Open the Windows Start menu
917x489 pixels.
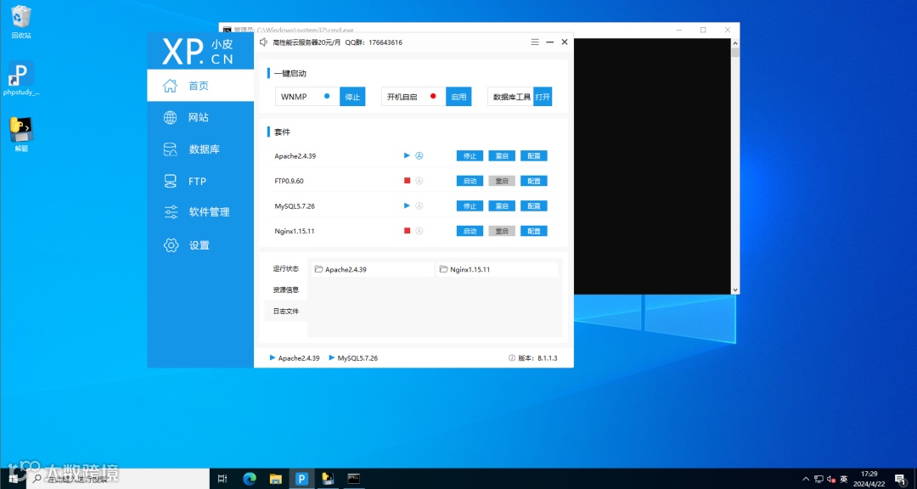click(x=14, y=479)
